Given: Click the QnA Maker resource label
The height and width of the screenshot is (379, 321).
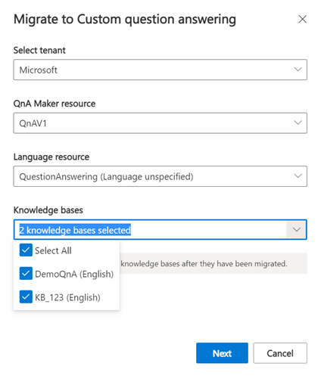Looking at the screenshot, I should click(55, 104).
